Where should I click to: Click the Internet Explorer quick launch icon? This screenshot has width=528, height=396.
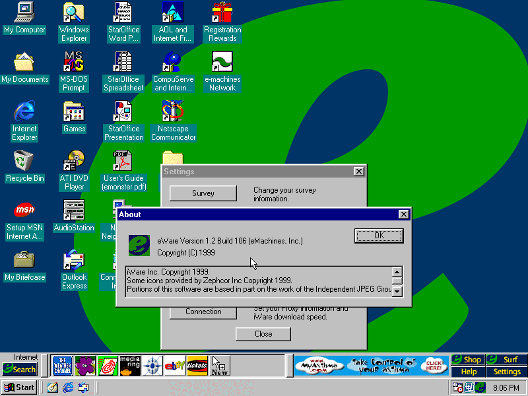point(67,387)
